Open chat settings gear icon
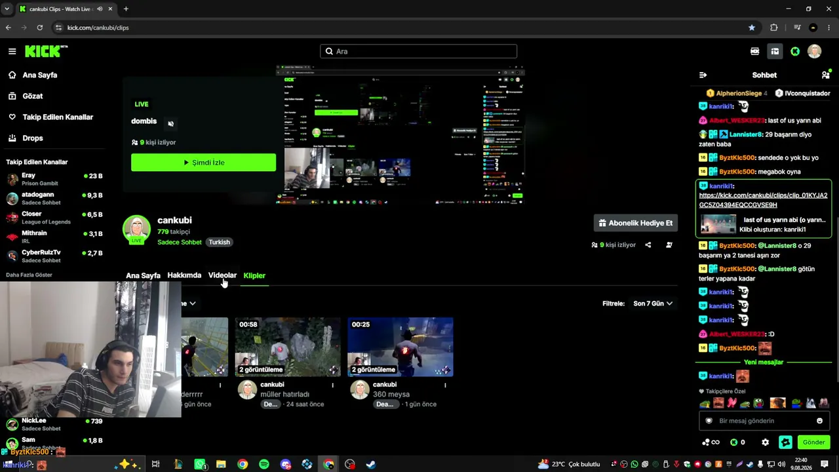This screenshot has height=472, width=839. 765,442
